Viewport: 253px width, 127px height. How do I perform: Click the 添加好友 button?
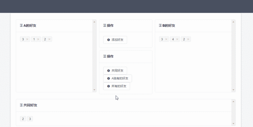coord(115,40)
